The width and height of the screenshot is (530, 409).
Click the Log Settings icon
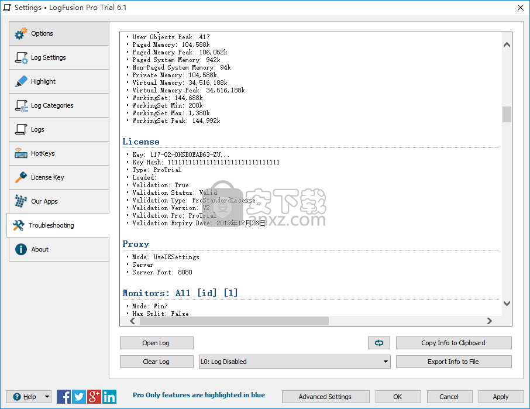(x=21, y=57)
